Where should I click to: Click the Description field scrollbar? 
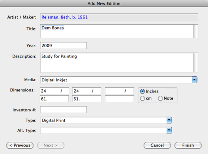[196, 63]
